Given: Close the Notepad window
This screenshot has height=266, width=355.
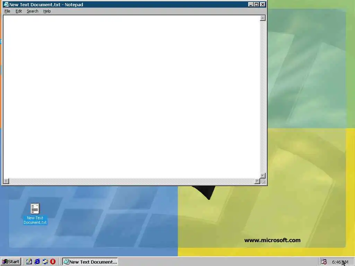Looking at the screenshot, I should point(263,4).
